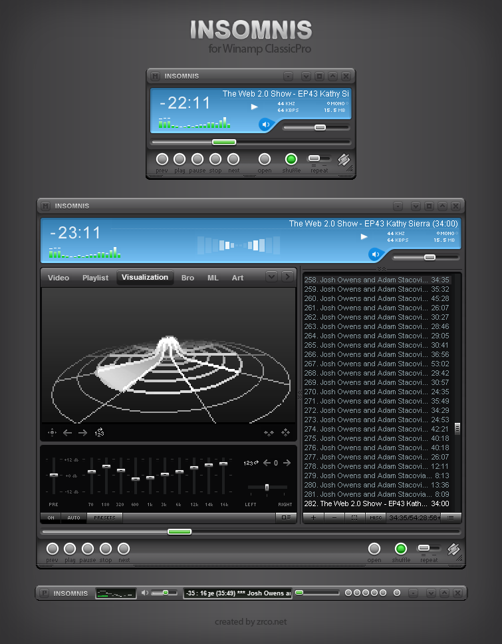Viewport: 502px width, 644px height.
Task: Click the play button in compact player
Action: (180, 159)
